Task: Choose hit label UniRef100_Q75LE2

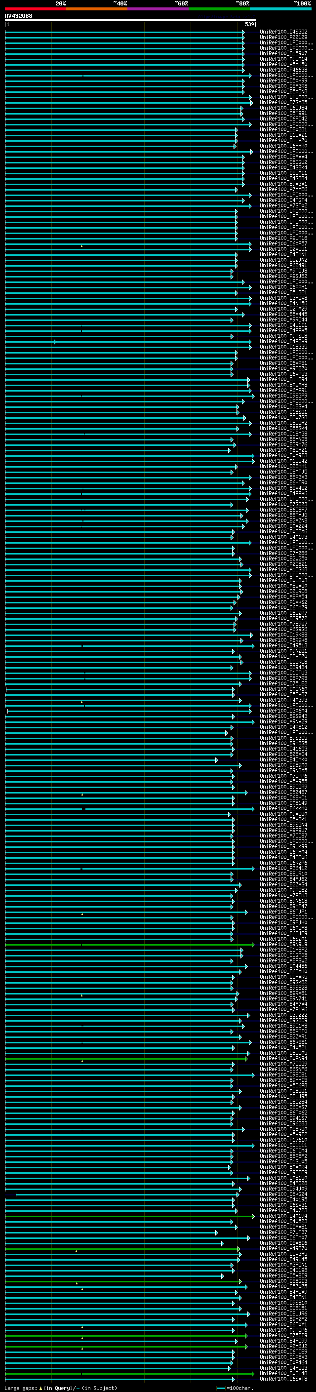Action: point(283,683)
